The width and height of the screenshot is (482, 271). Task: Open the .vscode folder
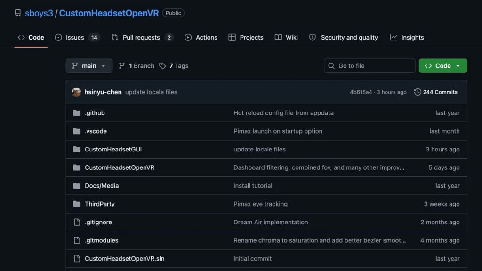coord(96,131)
